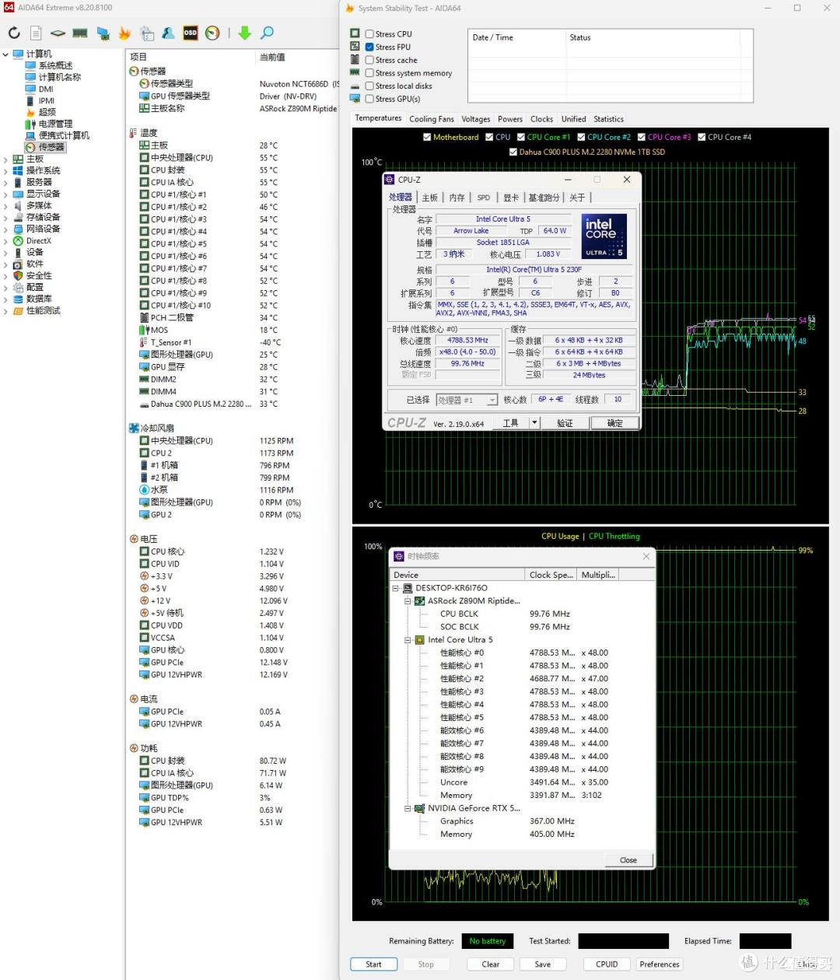Click the Intel Core Ultra logo in CPU-Z

tap(604, 236)
